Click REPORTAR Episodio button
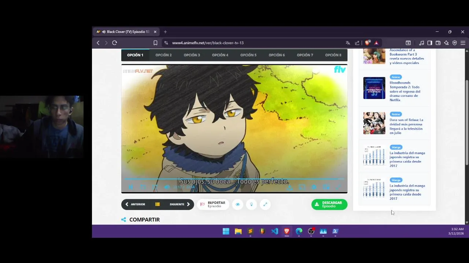The height and width of the screenshot is (263, 469). click(x=213, y=204)
